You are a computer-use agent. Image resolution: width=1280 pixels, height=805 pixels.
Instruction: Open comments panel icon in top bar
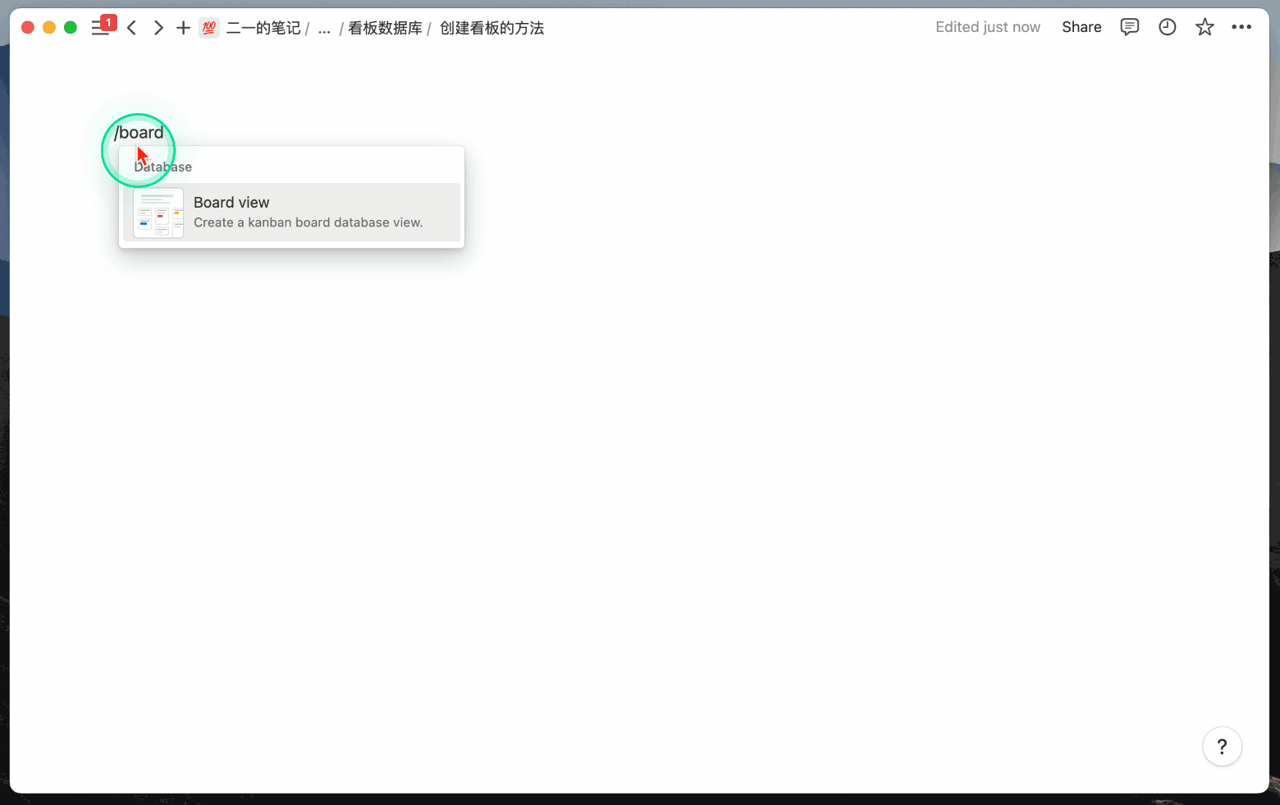1130,27
